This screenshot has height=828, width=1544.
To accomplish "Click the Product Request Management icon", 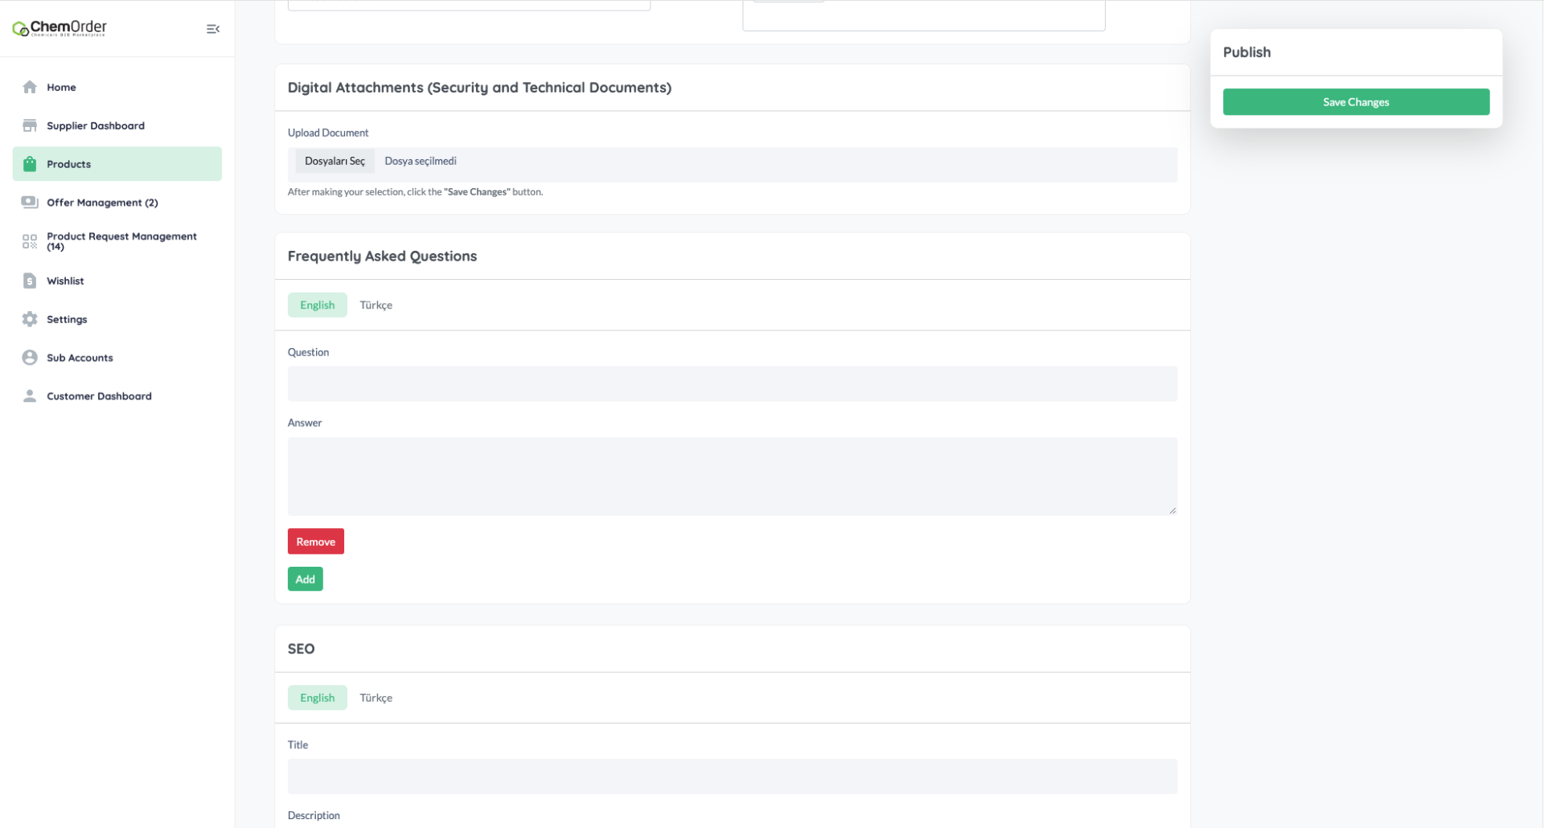I will point(30,241).
